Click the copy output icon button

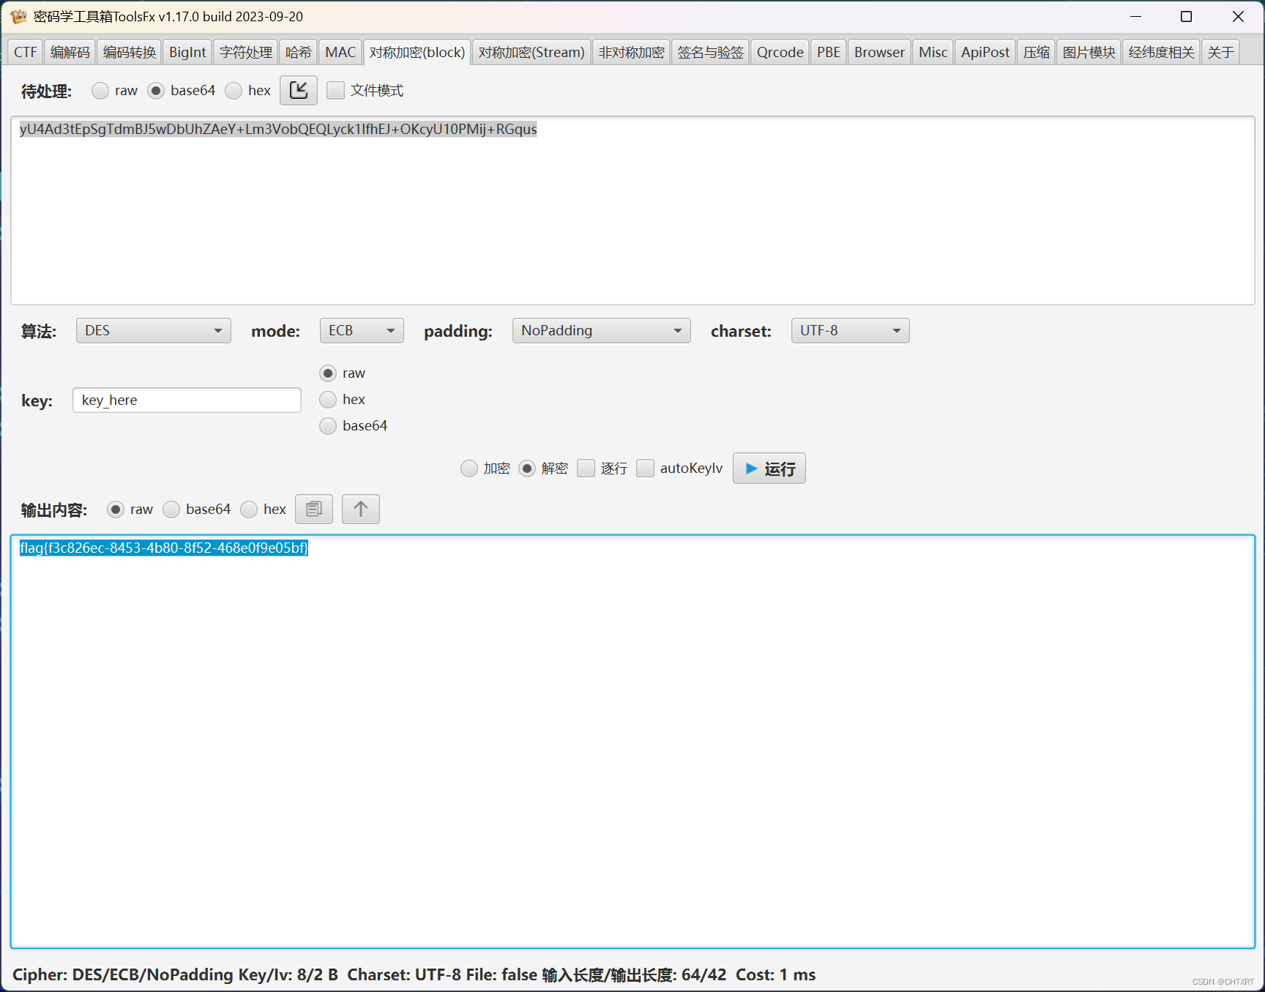(x=314, y=509)
